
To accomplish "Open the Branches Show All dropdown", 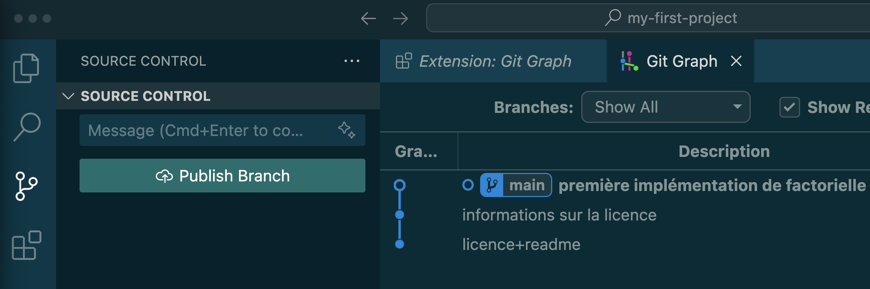I will coord(665,107).
